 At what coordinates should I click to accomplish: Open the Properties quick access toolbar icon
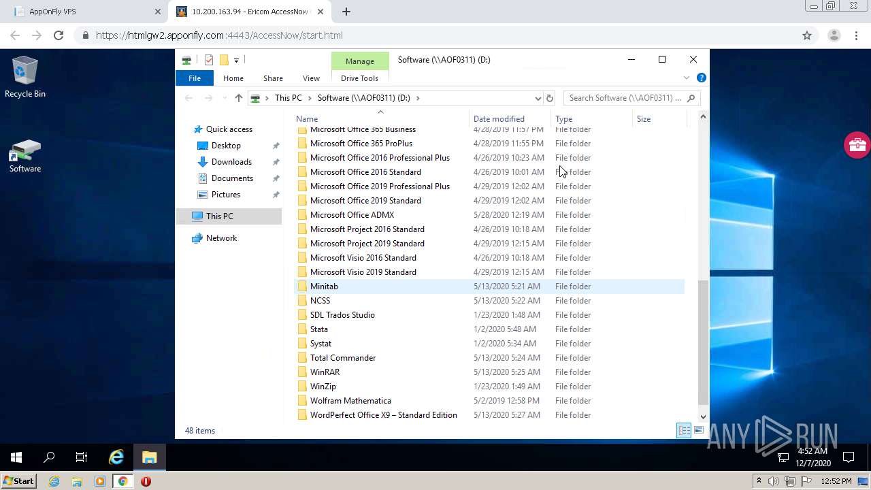209,60
